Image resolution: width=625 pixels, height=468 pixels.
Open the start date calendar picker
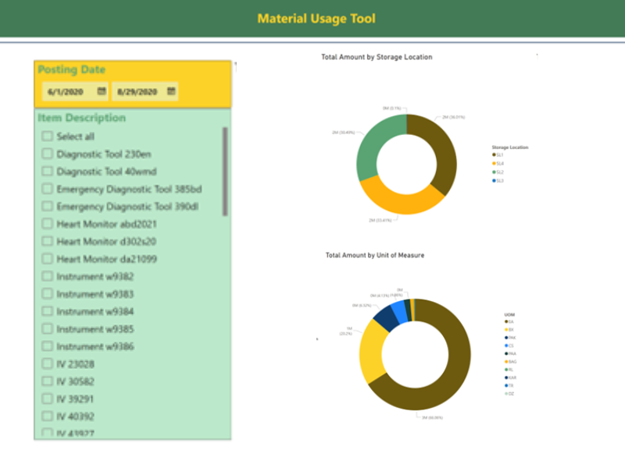[x=102, y=91]
